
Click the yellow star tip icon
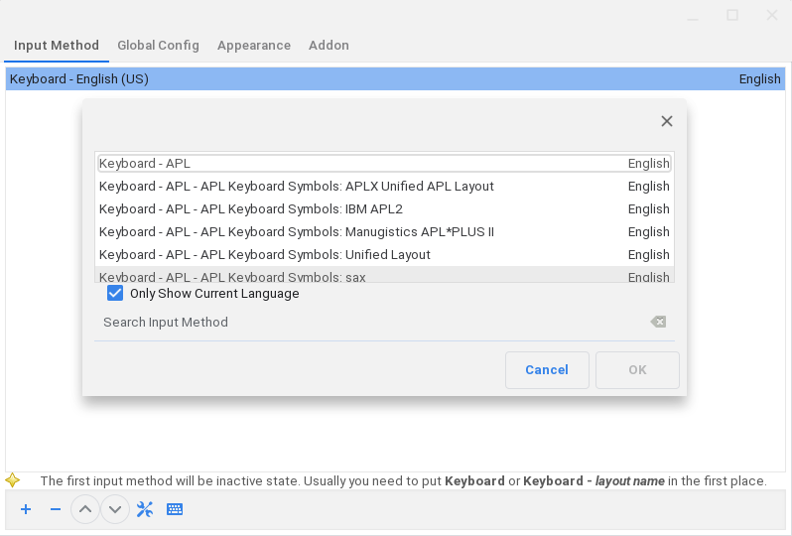pyautogui.click(x=13, y=480)
